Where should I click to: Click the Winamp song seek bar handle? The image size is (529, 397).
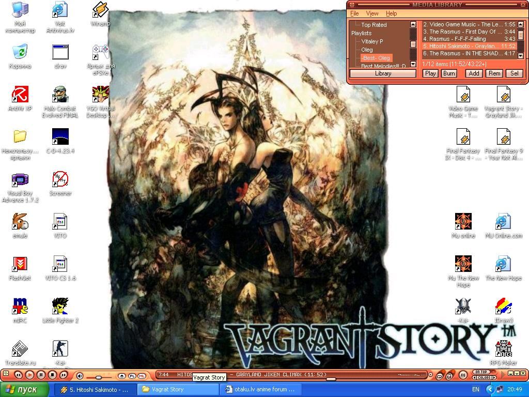(331, 379)
